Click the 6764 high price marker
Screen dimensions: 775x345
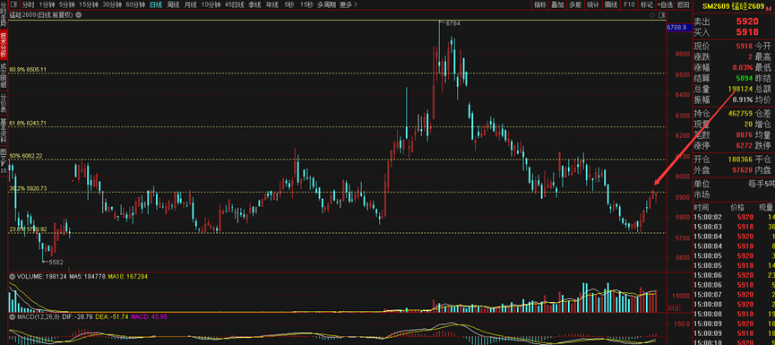[x=452, y=23]
